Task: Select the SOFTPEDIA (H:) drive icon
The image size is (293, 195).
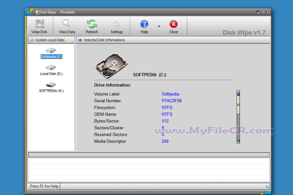Action: pyautogui.click(x=51, y=84)
